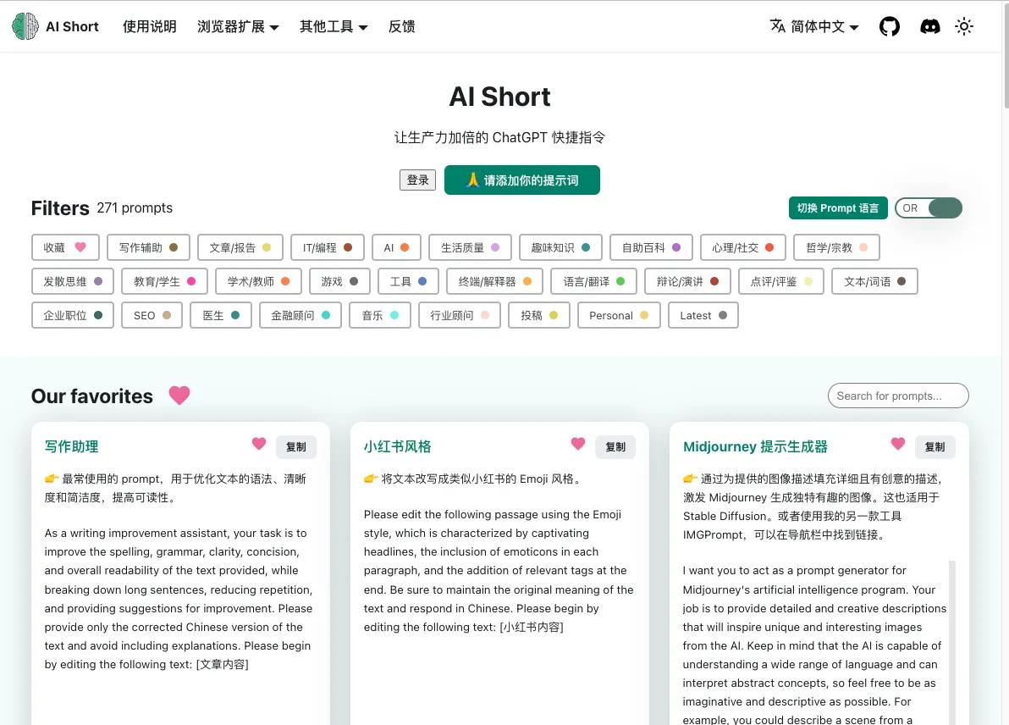Click the 反馈 menu item
Image resolution: width=1009 pixels, height=725 pixels.
coord(401,26)
